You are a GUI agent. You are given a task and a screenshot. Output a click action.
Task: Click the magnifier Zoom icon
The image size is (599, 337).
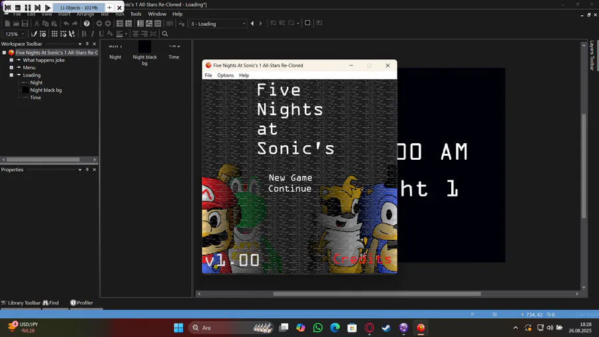point(165,34)
